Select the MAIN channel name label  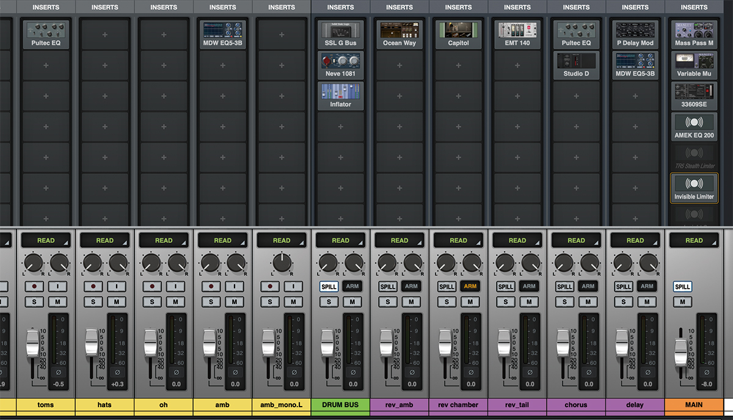pos(695,405)
